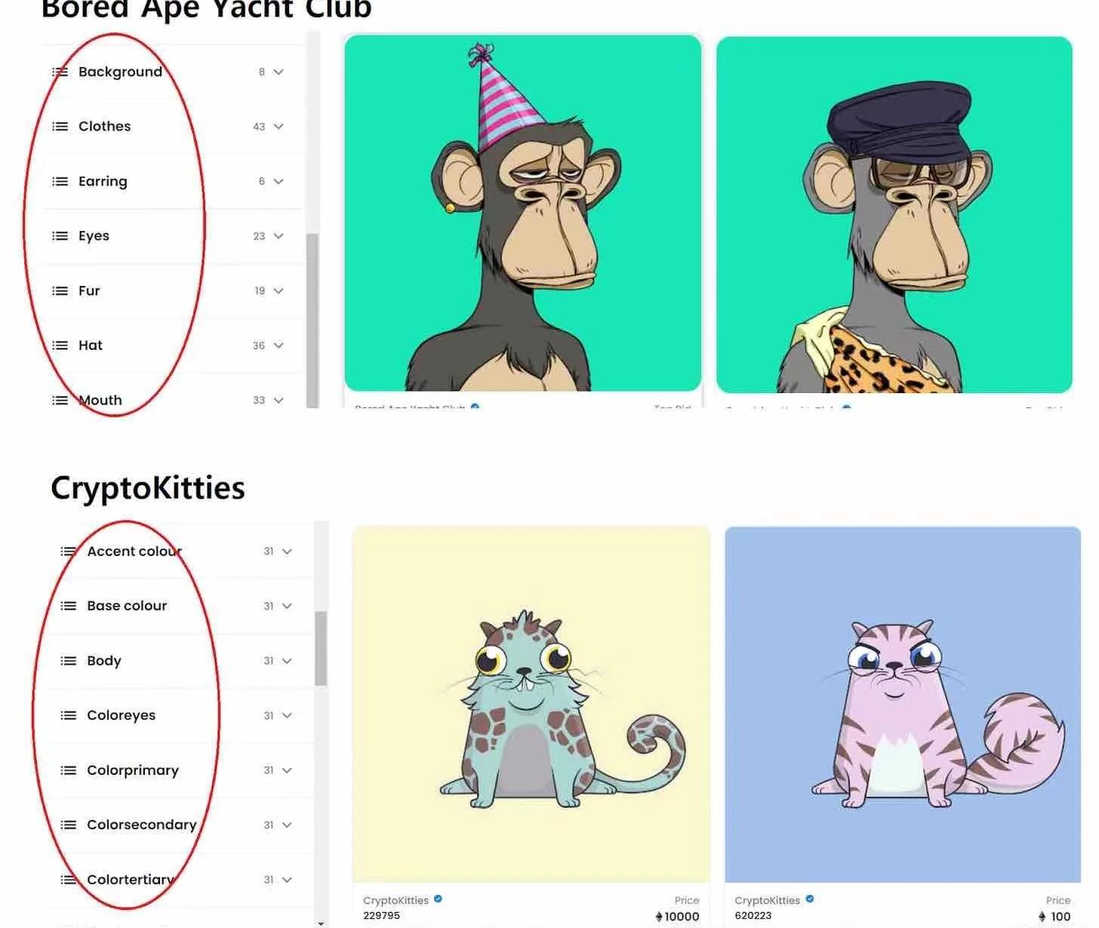Click list icon beside Background filter
The image size is (1099, 928).
60,72
